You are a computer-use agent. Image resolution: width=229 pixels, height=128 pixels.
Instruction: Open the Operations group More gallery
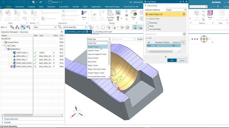coord(84,15)
